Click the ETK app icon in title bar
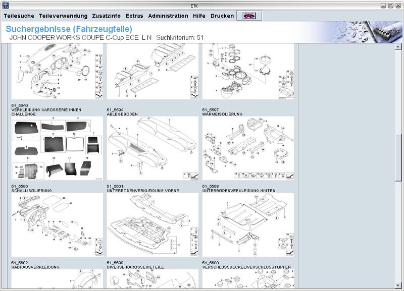This screenshot has width=404, height=291. (5, 5)
